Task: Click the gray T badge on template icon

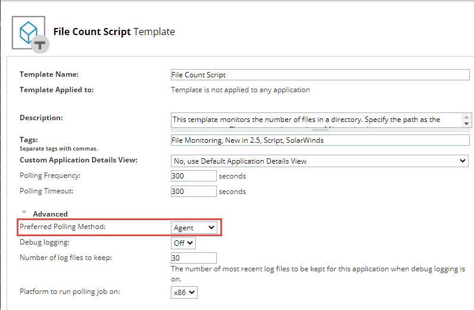Action: (40, 45)
